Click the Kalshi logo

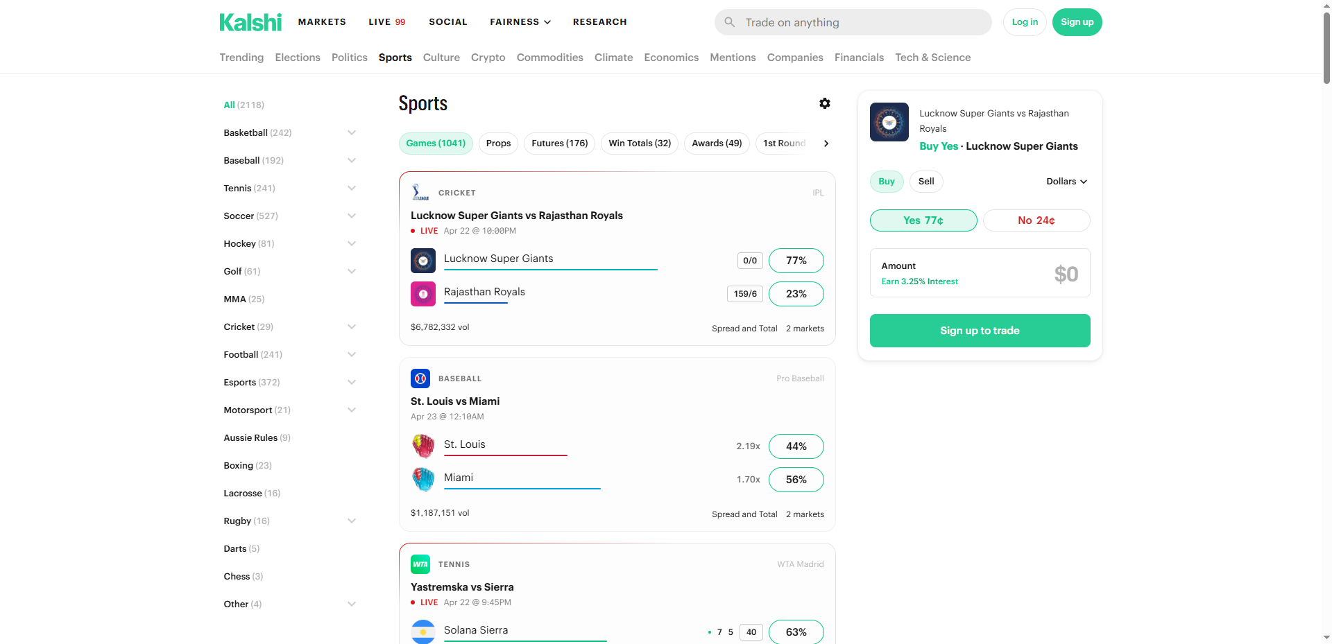tap(250, 22)
